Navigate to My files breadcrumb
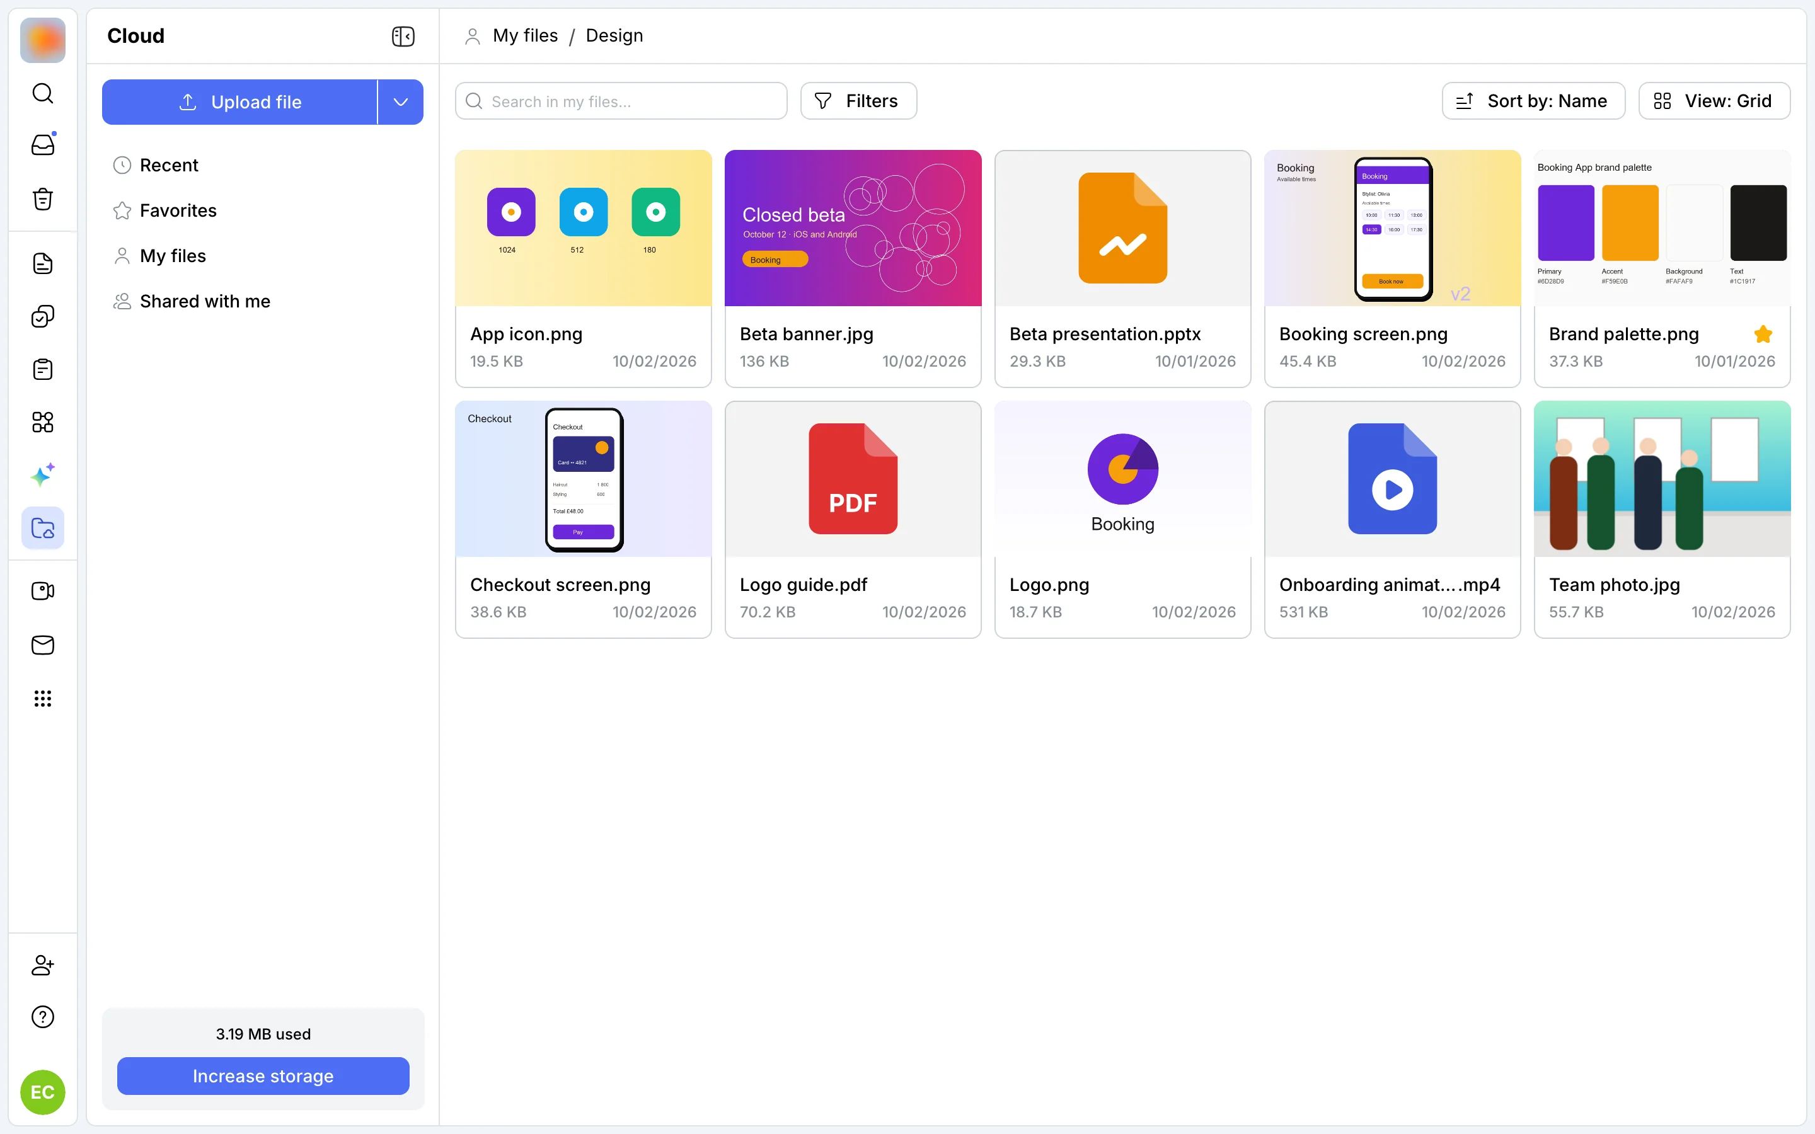The height and width of the screenshot is (1134, 1815). [525, 36]
